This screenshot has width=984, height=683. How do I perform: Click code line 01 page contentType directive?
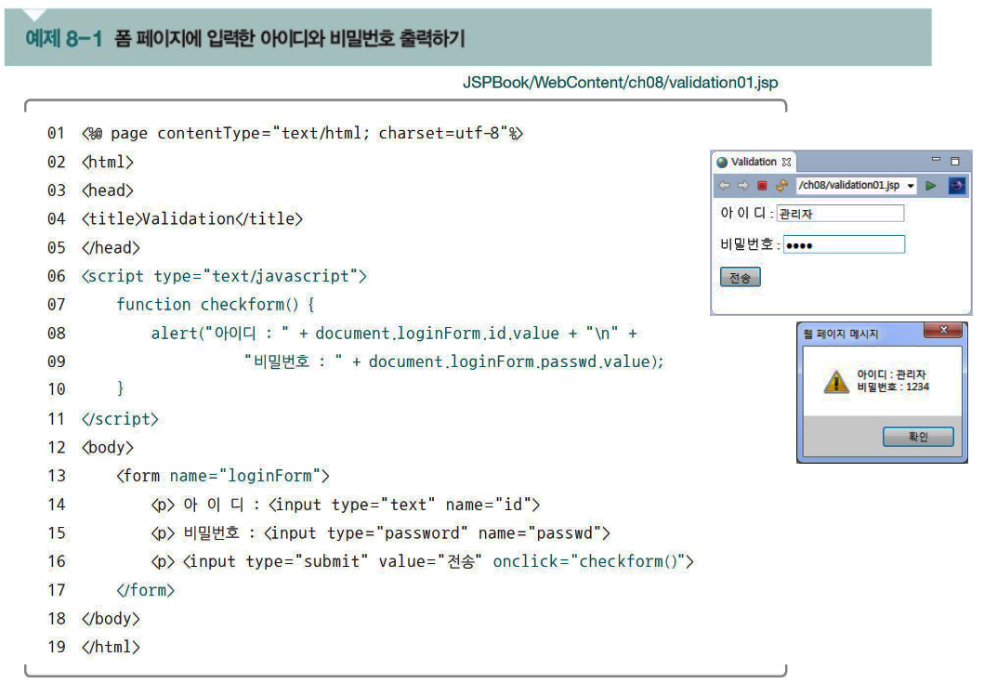point(302,133)
